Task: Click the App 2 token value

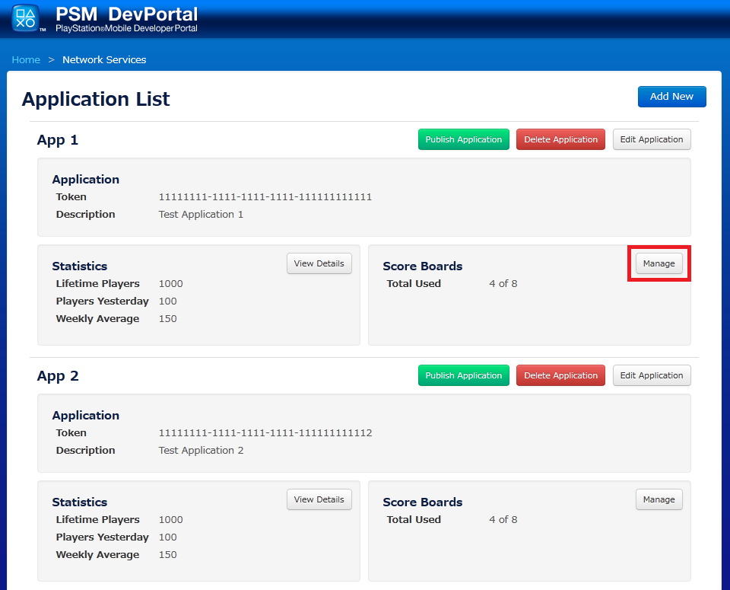Action: tap(265, 432)
